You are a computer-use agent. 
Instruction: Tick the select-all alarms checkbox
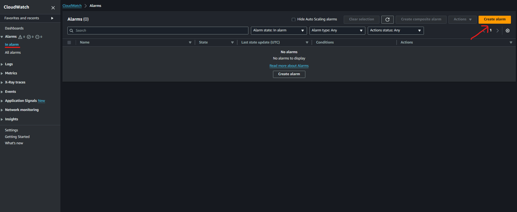[69, 42]
